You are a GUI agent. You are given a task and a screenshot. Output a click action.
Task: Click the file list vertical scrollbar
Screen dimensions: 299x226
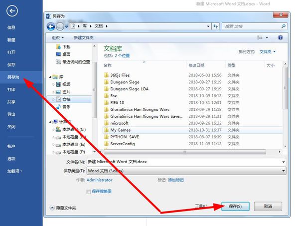pyautogui.click(x=285, y=88)
